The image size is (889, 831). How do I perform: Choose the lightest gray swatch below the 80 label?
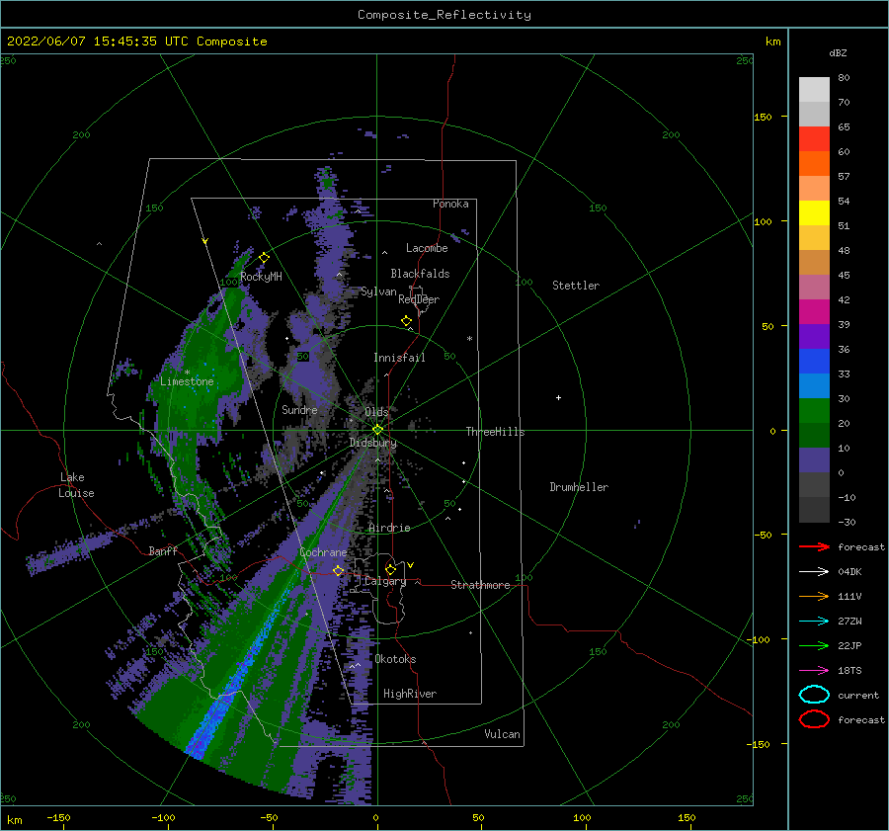point(814,90)
